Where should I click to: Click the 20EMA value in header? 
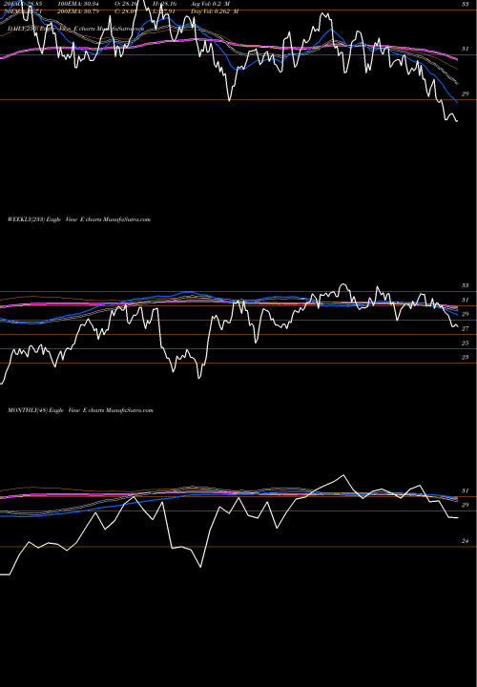(23, 4)
